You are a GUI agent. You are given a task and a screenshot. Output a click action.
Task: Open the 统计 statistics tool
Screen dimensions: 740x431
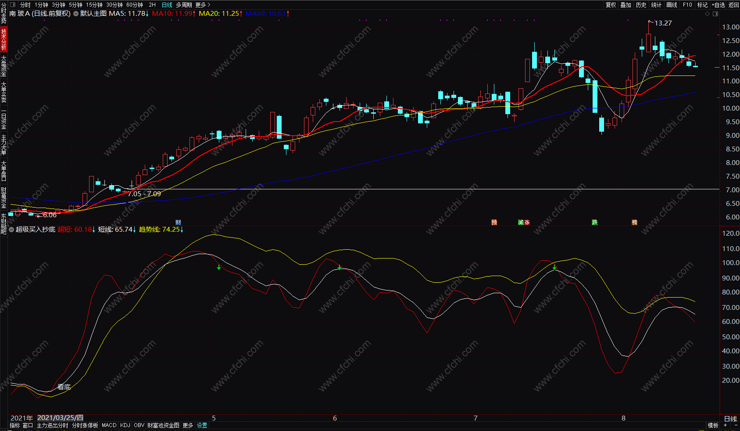657,5
